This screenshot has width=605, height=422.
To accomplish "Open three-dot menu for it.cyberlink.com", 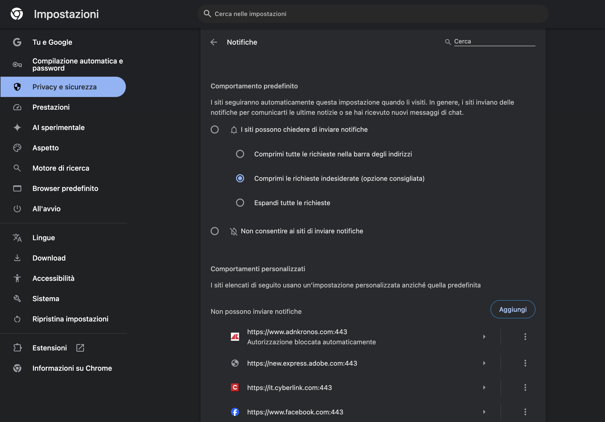I will (x=525, y=387).
